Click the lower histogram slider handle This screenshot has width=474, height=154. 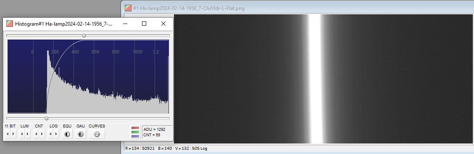(x=46, y=118)
